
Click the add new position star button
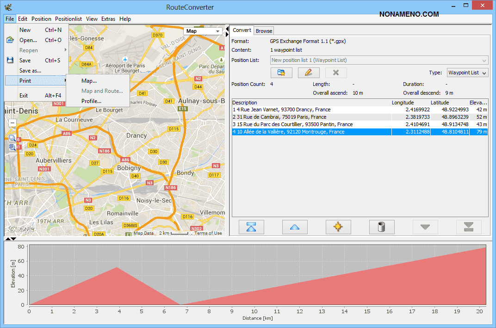coord(338,227)
